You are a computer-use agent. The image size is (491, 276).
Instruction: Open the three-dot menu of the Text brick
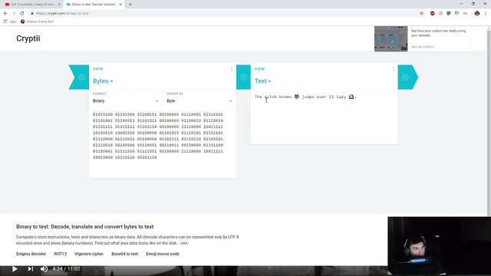click(394, 69)
